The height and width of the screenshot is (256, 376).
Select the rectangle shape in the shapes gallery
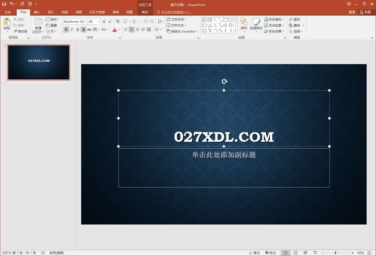click(226, 20)
